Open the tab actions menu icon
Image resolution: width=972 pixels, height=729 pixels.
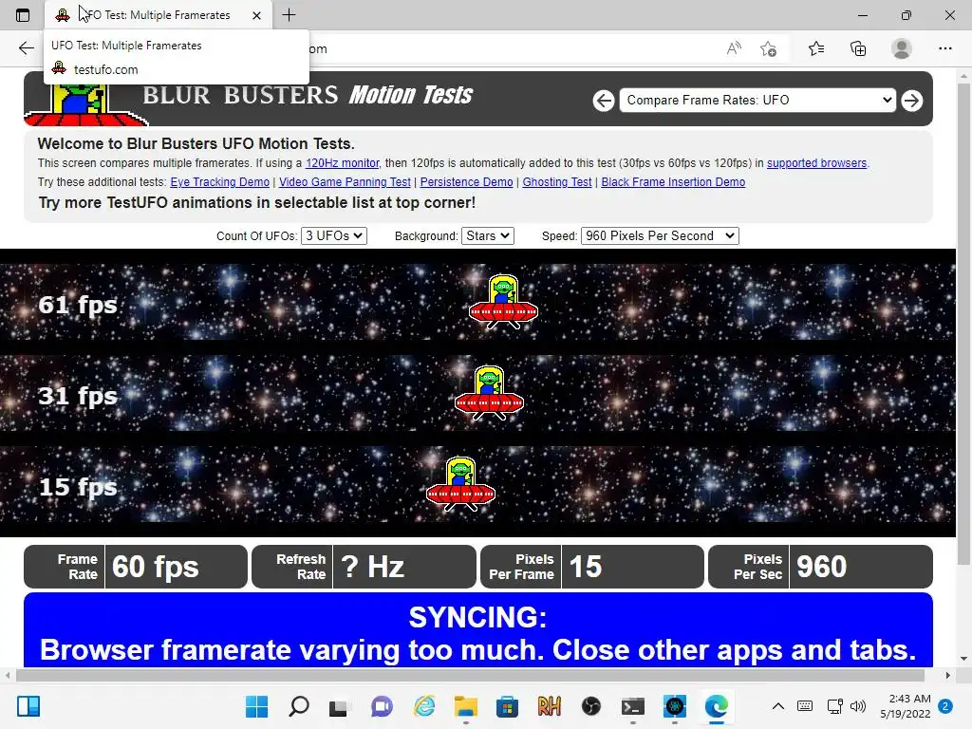pos(23,15)
